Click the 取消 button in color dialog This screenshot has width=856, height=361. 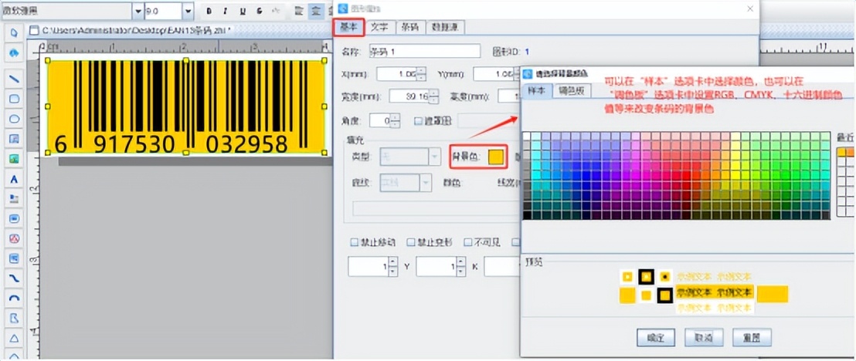[x=703, y=338]
